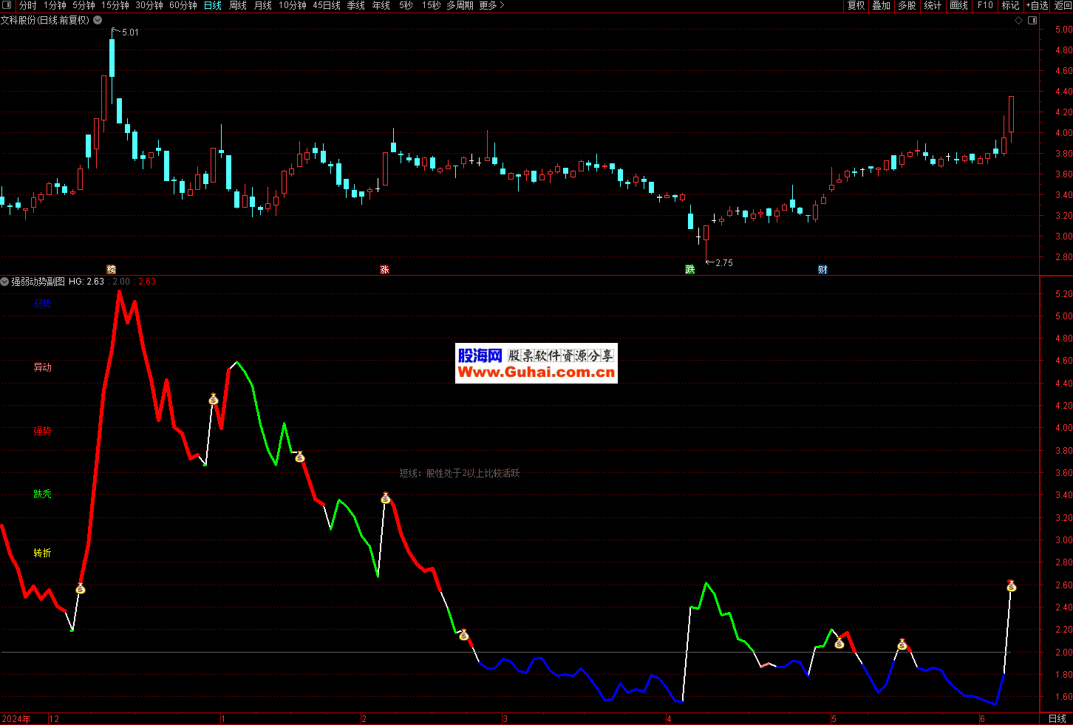Click the 强弱动势副图 indicator name
The height and width of the screenshot is (725, 1073).
[x=38, y=282]
